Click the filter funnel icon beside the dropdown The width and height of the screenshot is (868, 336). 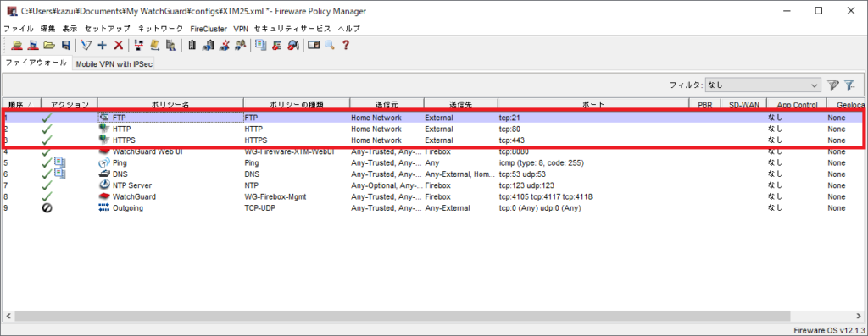tap(832, 85)
